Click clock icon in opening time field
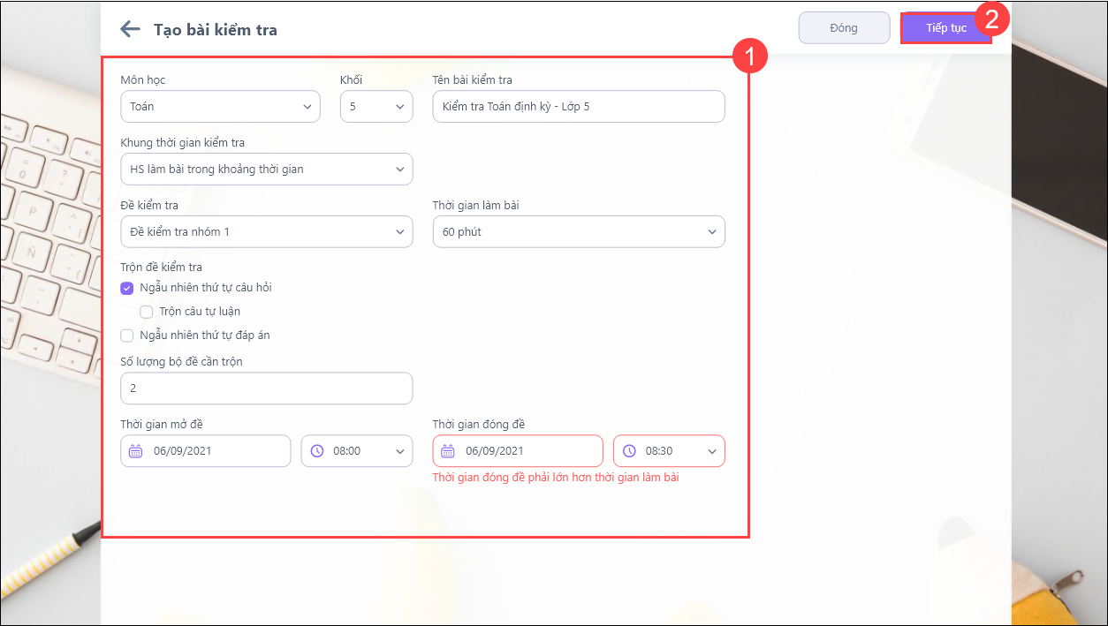1108x626 pixels. [317, 451]
